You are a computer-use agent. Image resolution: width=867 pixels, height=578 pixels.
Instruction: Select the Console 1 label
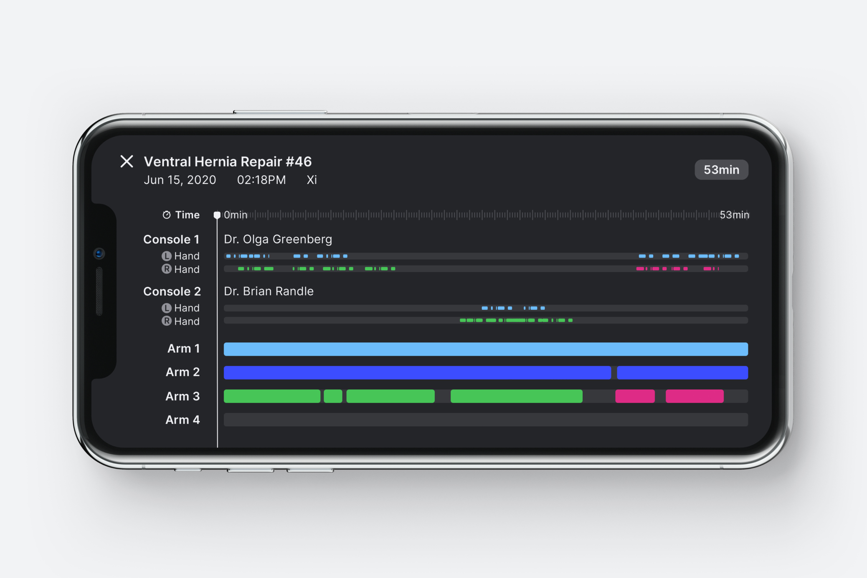tap(171, 239)
